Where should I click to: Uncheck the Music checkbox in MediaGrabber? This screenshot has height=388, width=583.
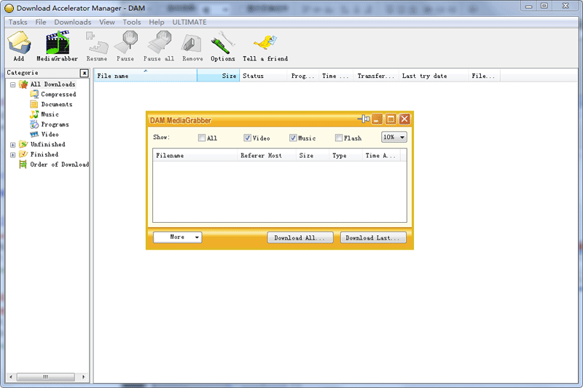click(x=293, y=138)
